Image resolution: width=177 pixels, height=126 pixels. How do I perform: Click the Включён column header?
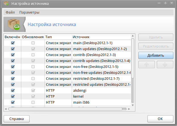tap(12, 37)
